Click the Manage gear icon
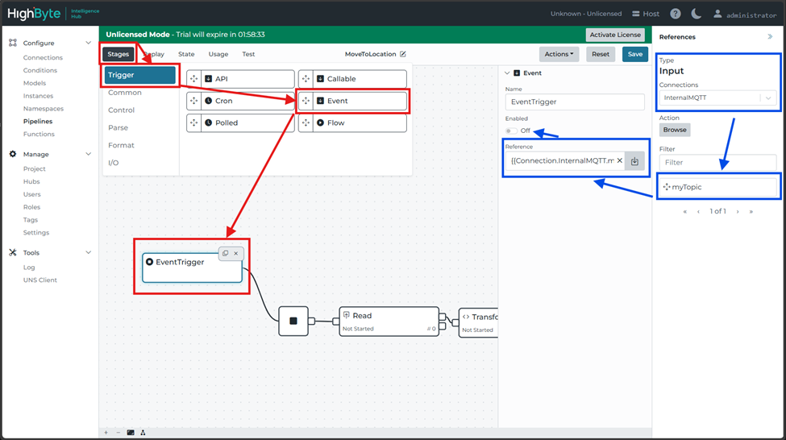 [13, 154]
